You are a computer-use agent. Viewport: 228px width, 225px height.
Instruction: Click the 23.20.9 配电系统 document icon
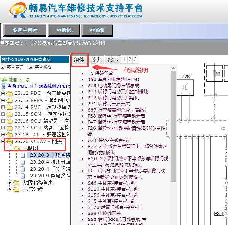click(23, 176)
